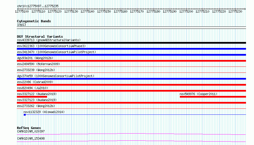Click the red dgv93e201 variant bar

point(131,61)
